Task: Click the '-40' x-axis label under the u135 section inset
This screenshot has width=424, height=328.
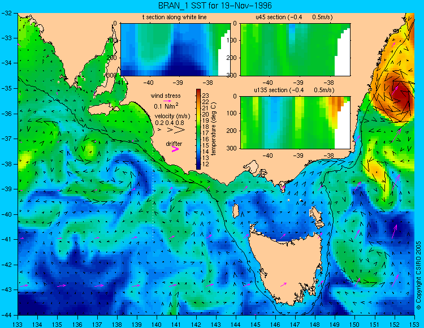Action: click(x=268, y=156)
